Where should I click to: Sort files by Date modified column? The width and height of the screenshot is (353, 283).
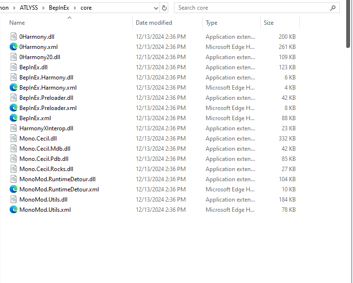pos(154,23)
